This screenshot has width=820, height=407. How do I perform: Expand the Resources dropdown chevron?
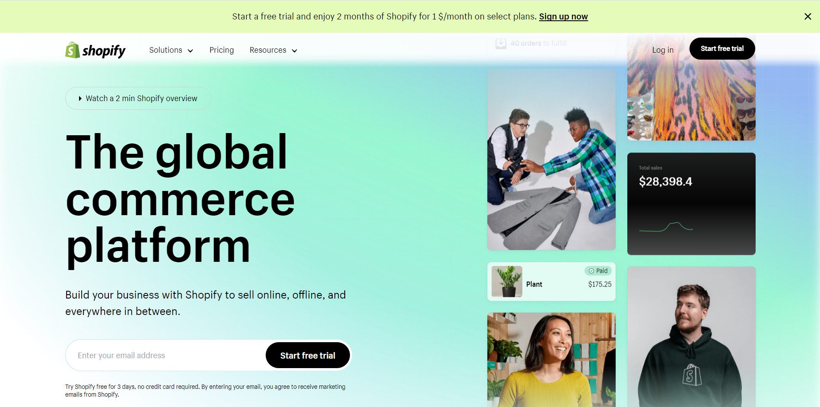click(x=294, y=51)
